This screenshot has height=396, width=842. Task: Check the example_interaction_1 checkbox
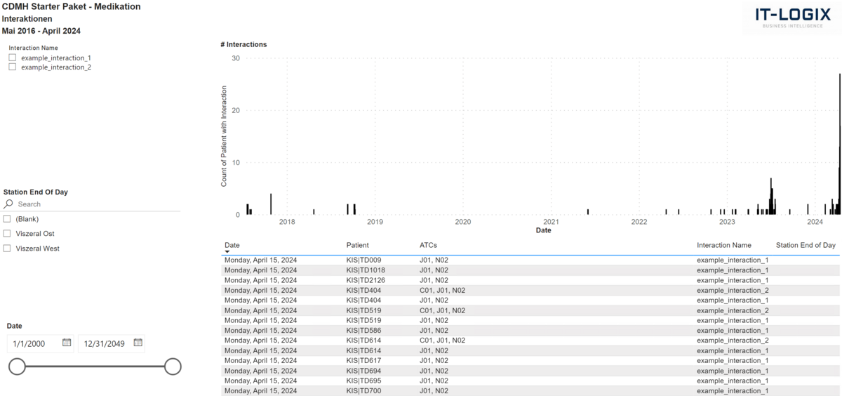point(12,58)
